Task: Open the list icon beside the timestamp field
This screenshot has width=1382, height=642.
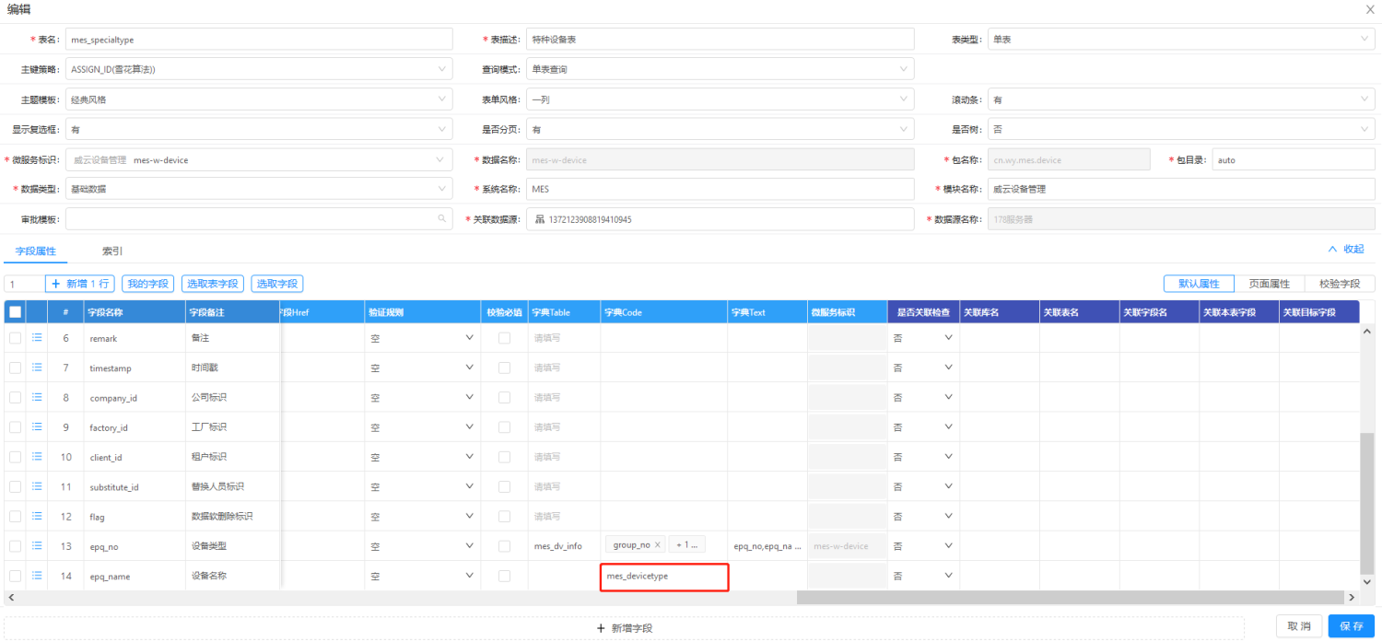Action: pyautogui.click(x=37, y=368)
